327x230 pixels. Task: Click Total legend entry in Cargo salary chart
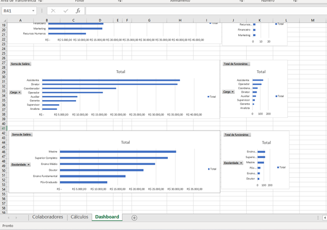click(x=212, y=97)
